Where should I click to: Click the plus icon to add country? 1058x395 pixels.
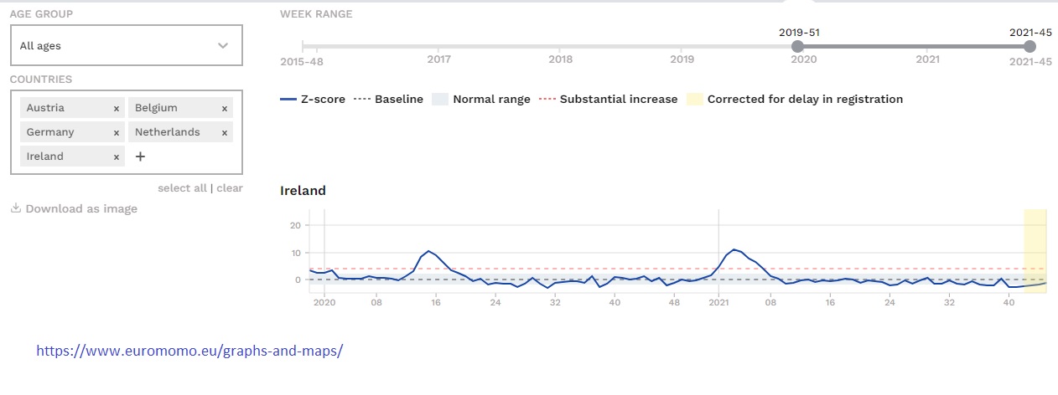pos(140,156)
